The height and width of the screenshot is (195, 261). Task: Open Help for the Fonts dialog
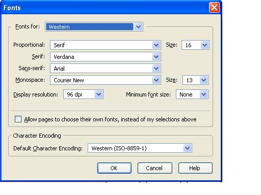pos(195,168)
